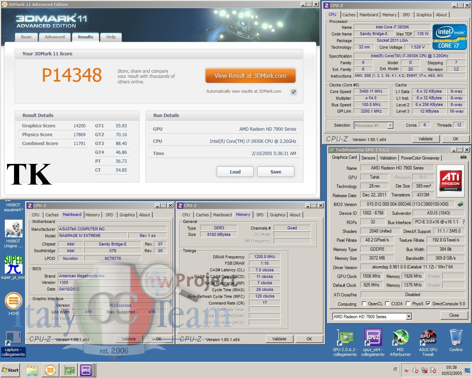Click the P14348 score text
Viewport: 472px width, 378px height.
(72, 75)
